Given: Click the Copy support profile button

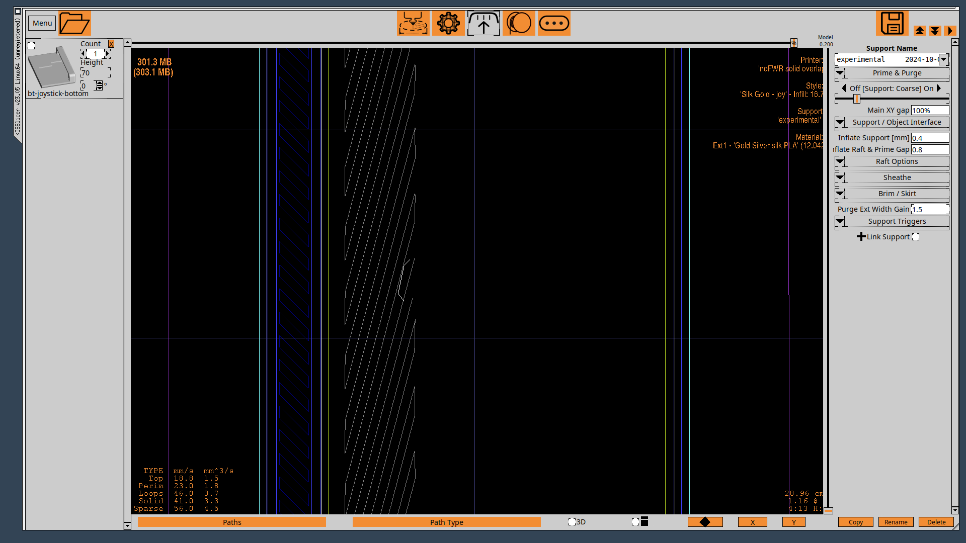Looking at the screenshot, I should tap(855, 522).
